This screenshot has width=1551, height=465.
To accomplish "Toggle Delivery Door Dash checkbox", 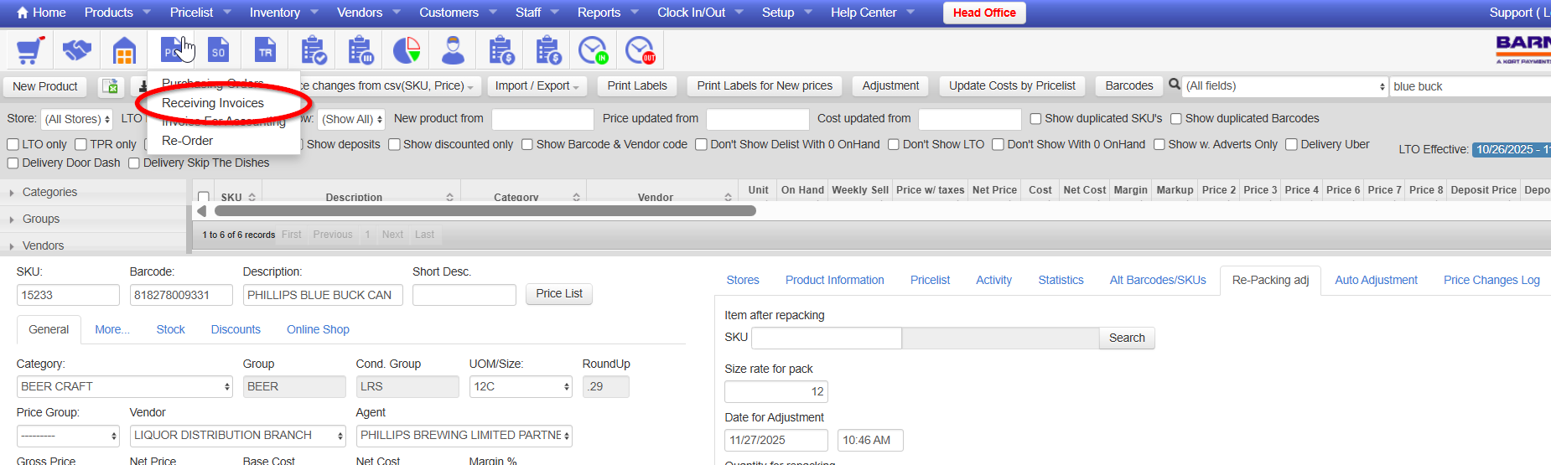I will (x=13, y=163).
